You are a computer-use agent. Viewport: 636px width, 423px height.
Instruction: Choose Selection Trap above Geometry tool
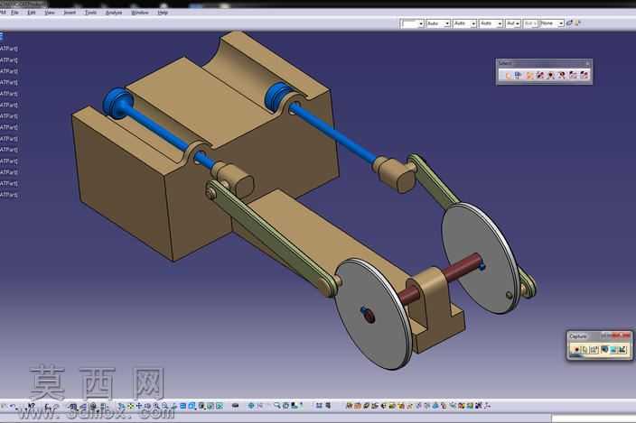(518, 75)
